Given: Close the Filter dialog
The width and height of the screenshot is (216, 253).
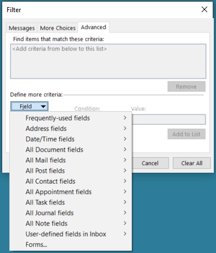Looking at the screenshot, I should click(204, 9).
